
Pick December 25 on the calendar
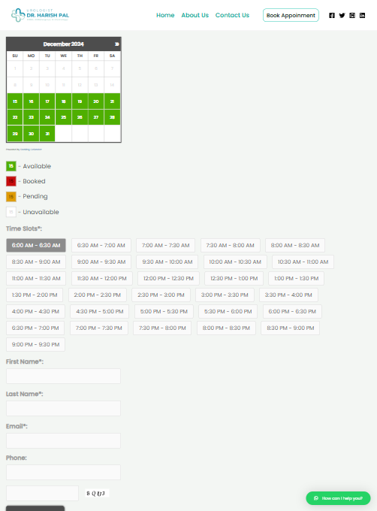[x=64, y=117]
